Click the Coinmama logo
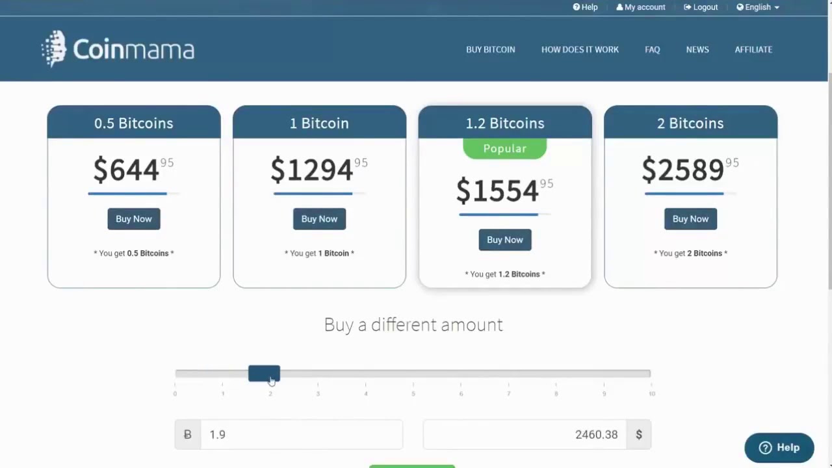This screenshot has width=832, height=468. pyautogui.click(x=118, y=49)
